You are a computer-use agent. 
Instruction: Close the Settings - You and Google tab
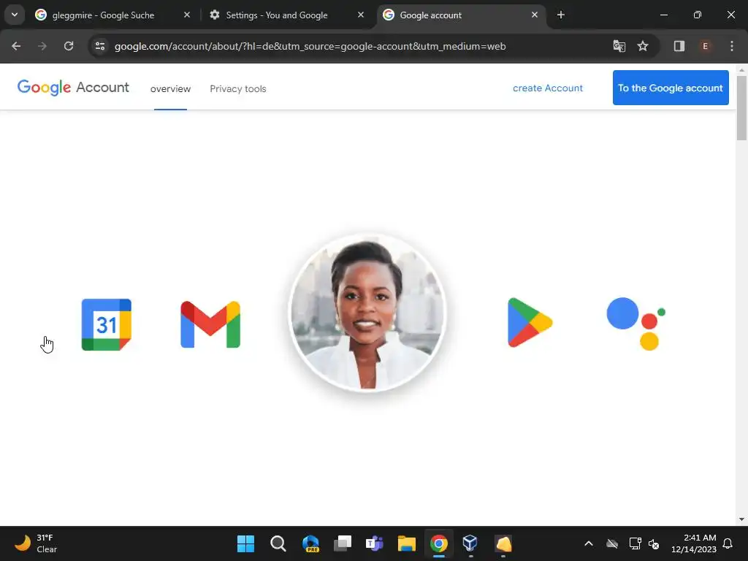[361, 15]
